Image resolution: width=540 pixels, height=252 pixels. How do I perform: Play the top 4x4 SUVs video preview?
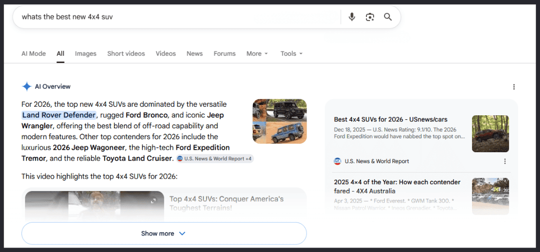(94, 206)
